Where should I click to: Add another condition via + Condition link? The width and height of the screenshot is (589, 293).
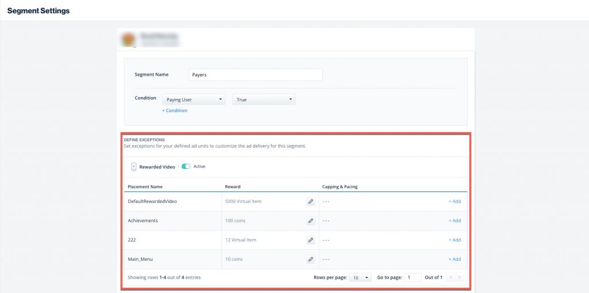174,110
